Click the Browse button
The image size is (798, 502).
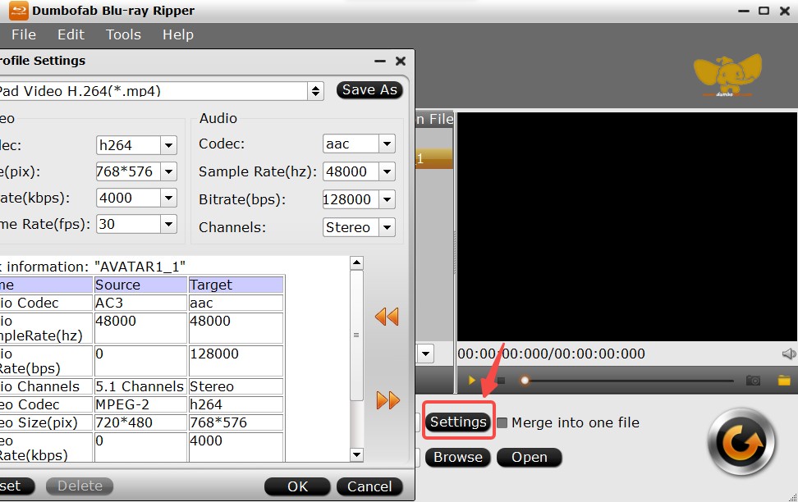[458, 458]
